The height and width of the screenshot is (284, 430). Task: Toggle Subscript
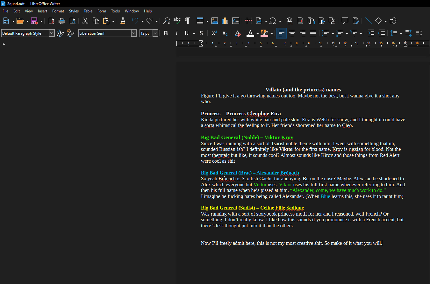pos(225,33)
